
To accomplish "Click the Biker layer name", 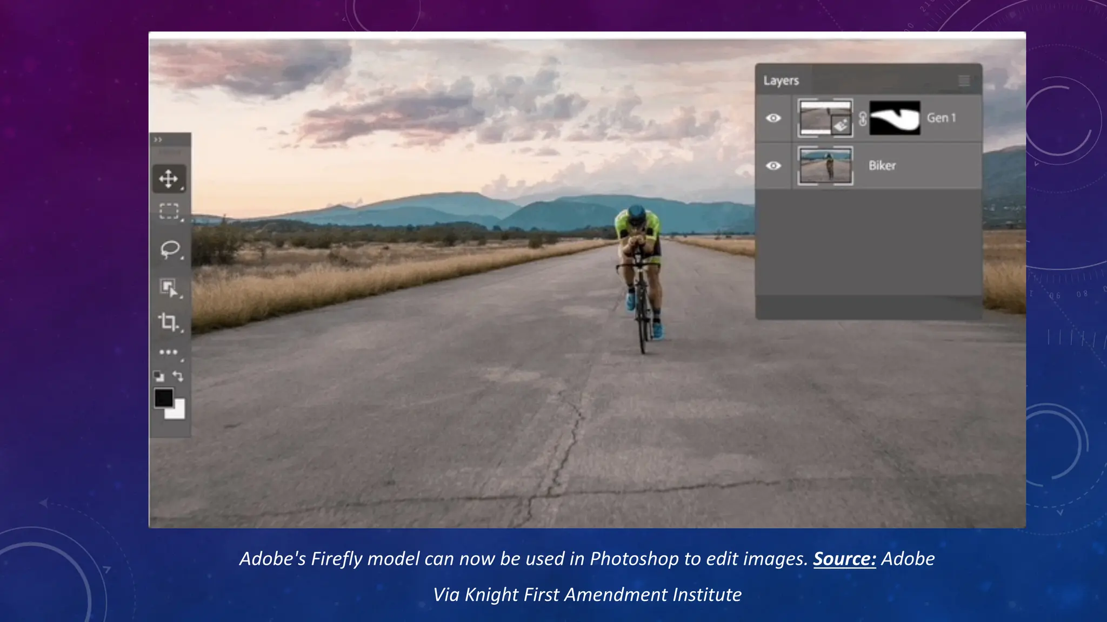I will tap(882, 166).
